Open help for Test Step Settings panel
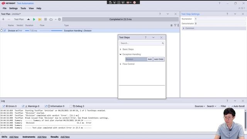 [x=227, y=14]
